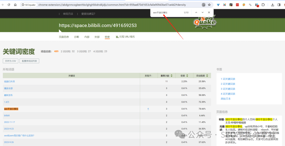
Task: Click the forward navigation arrow
Action: (3, 5)
